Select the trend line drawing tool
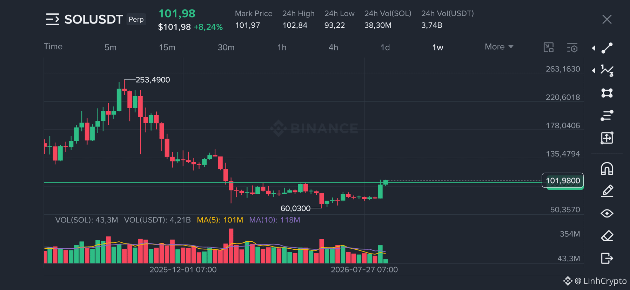 pyautogui.click(x=607, y=48)
